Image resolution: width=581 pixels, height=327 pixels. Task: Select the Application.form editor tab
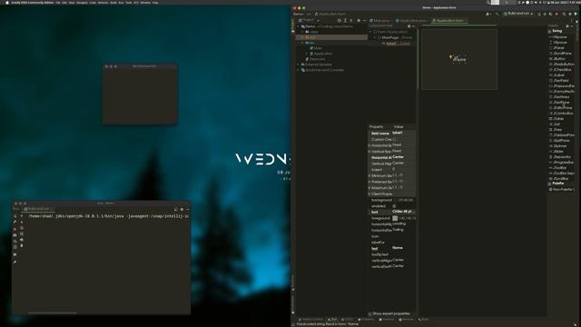(x=448, y=20)
